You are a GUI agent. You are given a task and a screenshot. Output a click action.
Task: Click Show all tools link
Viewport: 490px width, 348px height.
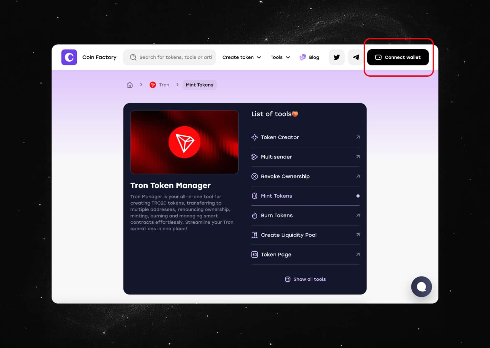[306, 279]
